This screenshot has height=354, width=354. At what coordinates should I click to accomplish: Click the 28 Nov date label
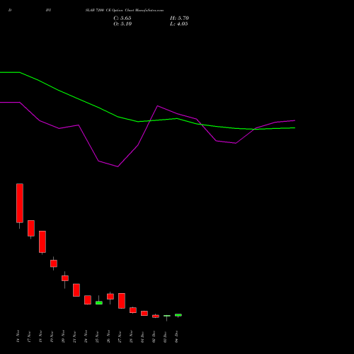pyautogui.click(x=131, y=336)
